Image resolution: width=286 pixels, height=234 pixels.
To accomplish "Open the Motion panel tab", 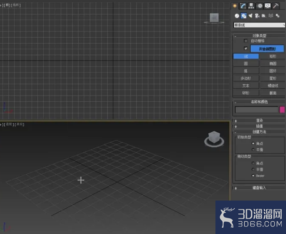I will (x=260, y=6).
